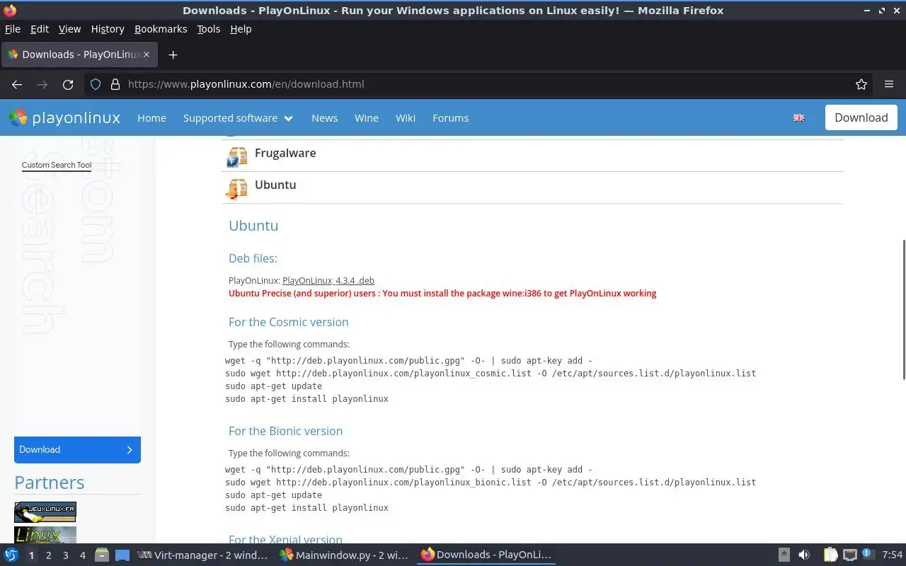Bookmark this page with the star icon

(x=861, y=84)
